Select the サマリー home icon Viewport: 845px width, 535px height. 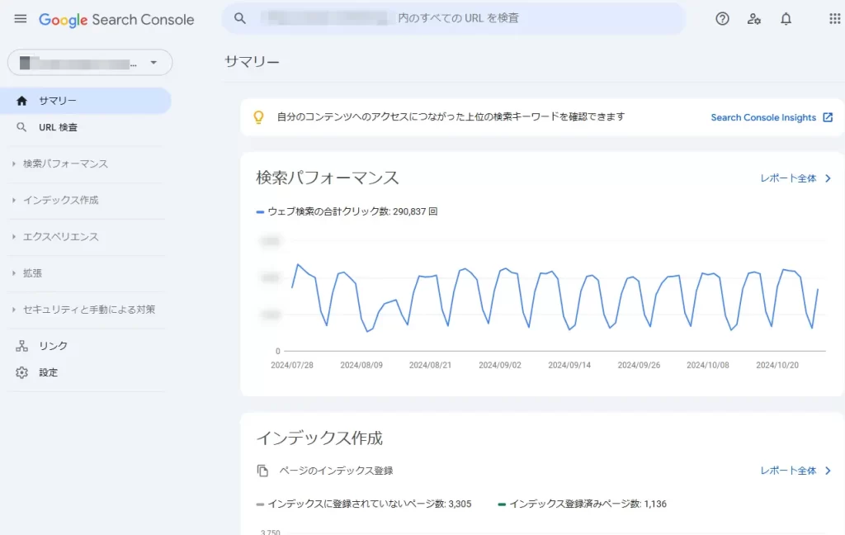[x=22, y=100]
